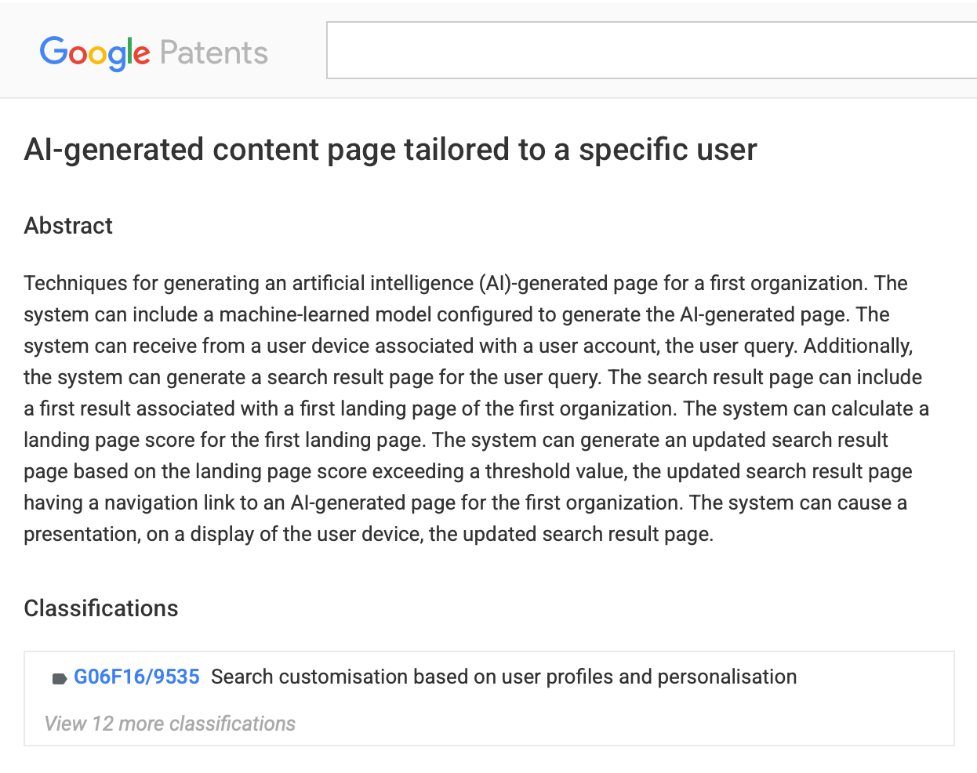977x773 pixels.
Task: Click the Search customisation classification description
Action: tap(503, 677)
